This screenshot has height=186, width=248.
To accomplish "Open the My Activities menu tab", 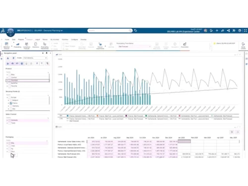I will point(55,40).
